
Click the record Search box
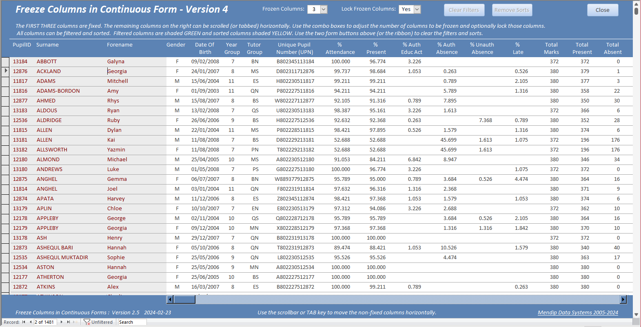(x=132, y=322)
